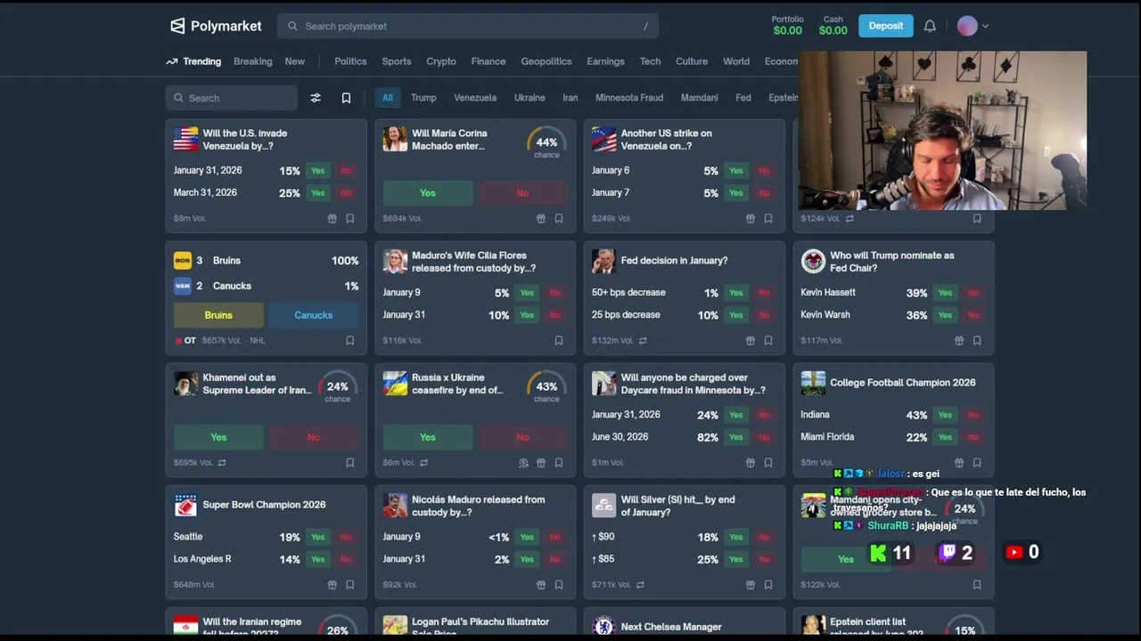This screenshot has width=1141, height=641.
Task: Buy No for Indiana College Football Champion
Action: [973, 415]
